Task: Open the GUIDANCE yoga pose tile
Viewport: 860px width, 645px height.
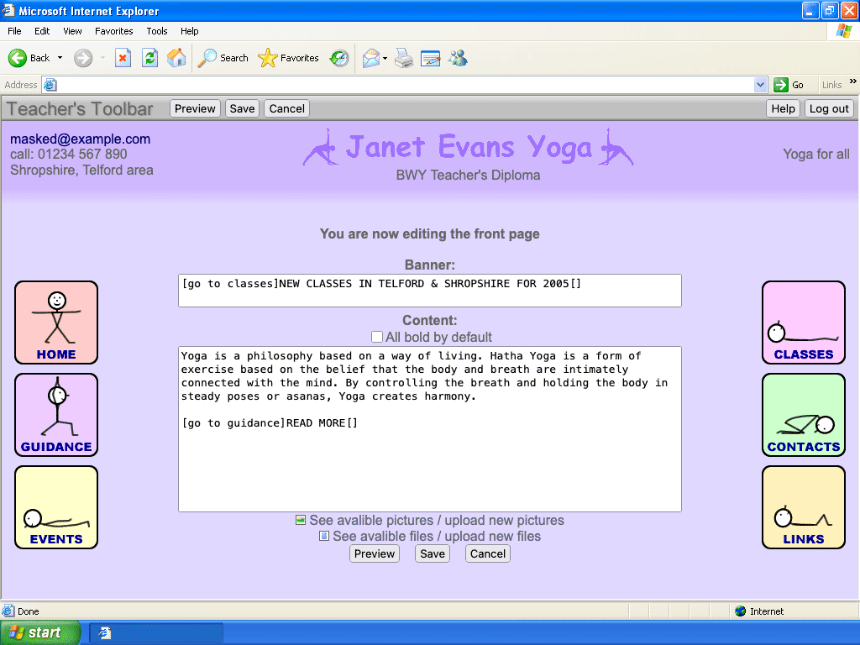Action: (x=56, y=415)
